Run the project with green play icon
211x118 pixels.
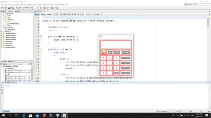point(48,8)
